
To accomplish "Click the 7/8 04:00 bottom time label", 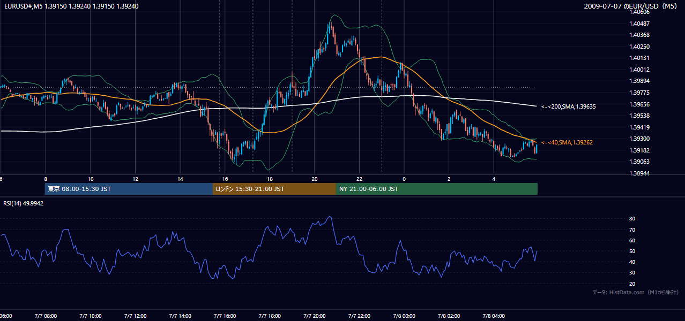I will pos(494,316).
